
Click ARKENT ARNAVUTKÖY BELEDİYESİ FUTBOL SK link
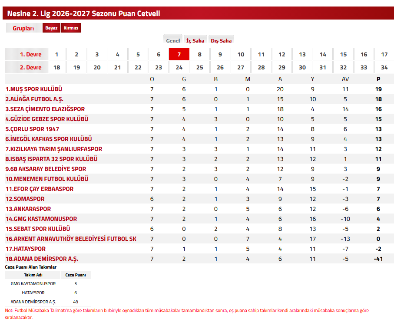(71, 239)
